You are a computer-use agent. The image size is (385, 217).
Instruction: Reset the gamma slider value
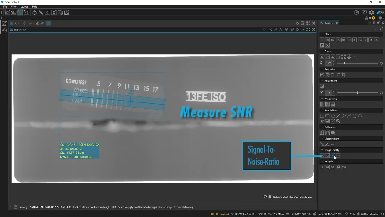click(x=381, y=93)
